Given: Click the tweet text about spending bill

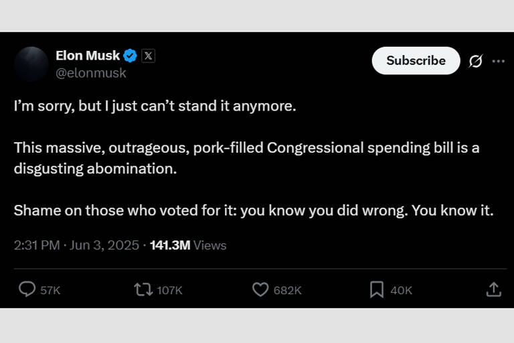Looking at the screenshot, I should tap(246, 157).
